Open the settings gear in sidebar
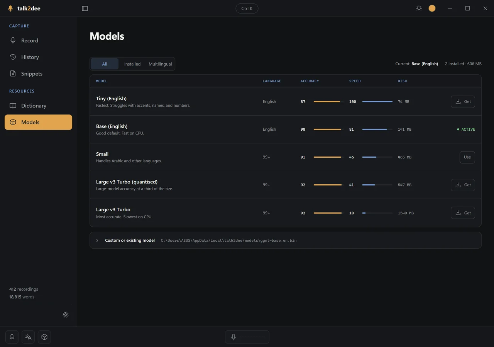This screenshot has width=494, height=347. pos(66,315)
